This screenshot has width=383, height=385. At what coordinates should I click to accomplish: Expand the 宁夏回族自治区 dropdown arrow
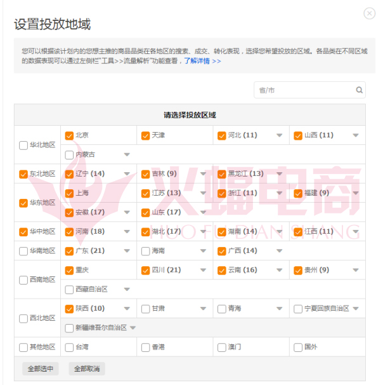(356, 309)
